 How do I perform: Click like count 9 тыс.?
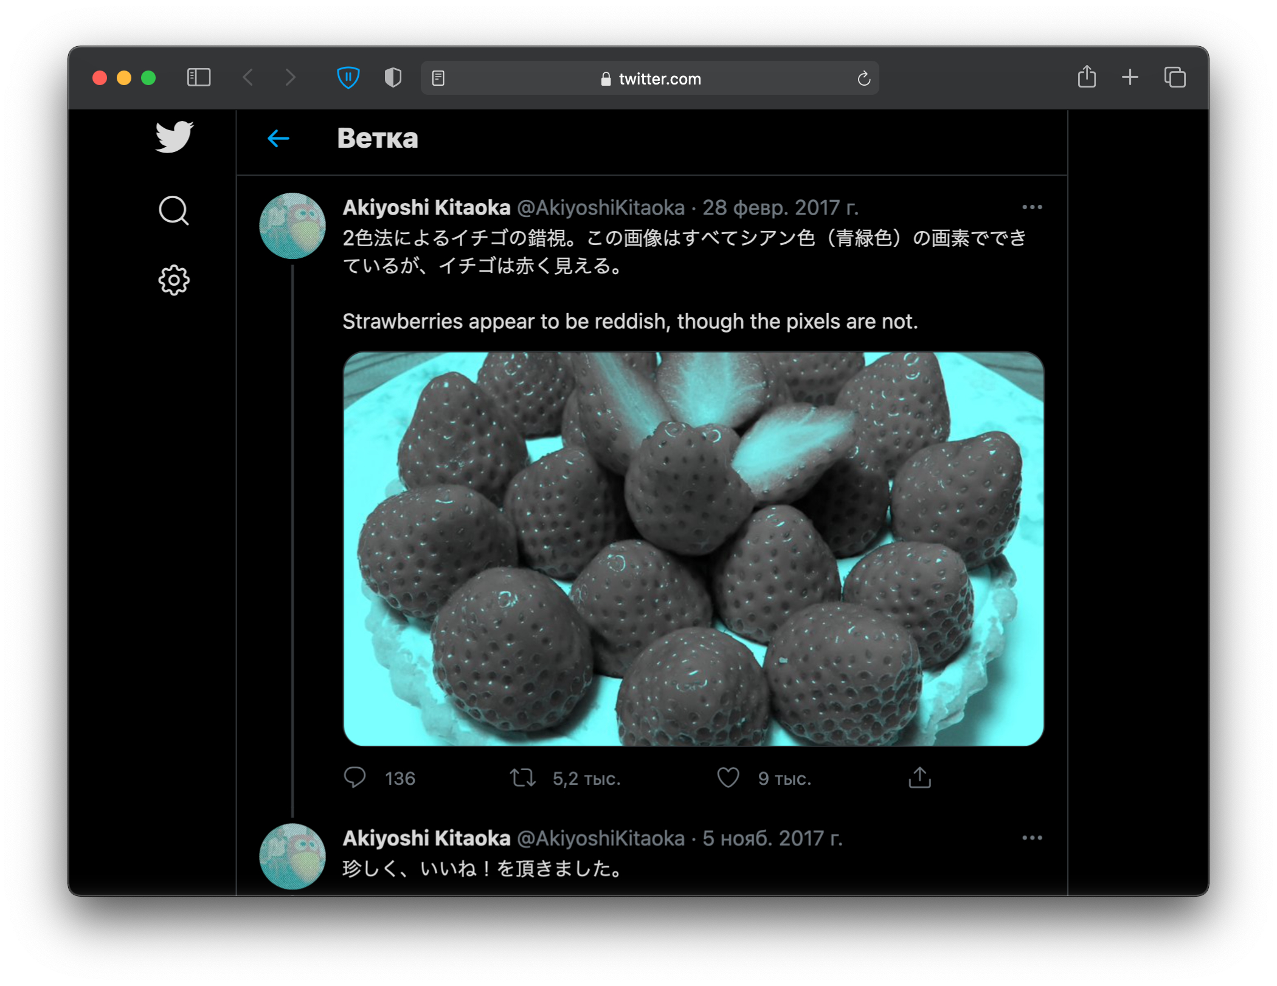pyautogui.click(x=784, y=778)
